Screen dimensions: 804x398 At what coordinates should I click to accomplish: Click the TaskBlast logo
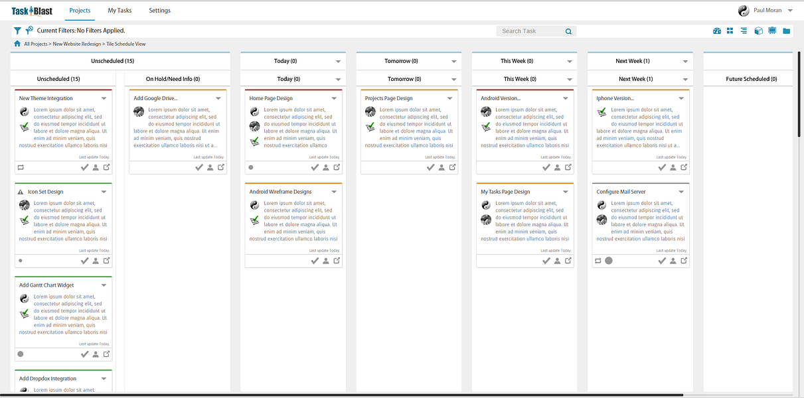(x=33, y=11)
